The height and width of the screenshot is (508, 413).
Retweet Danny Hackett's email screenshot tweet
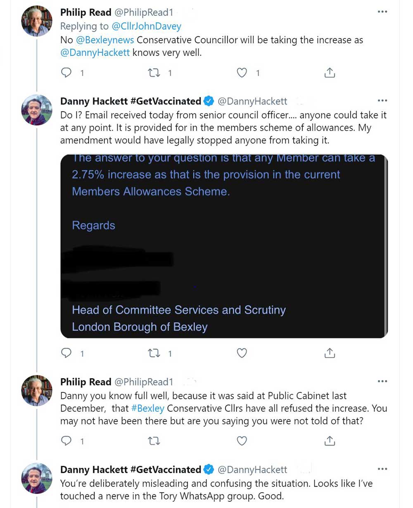(x=154, y=353)
